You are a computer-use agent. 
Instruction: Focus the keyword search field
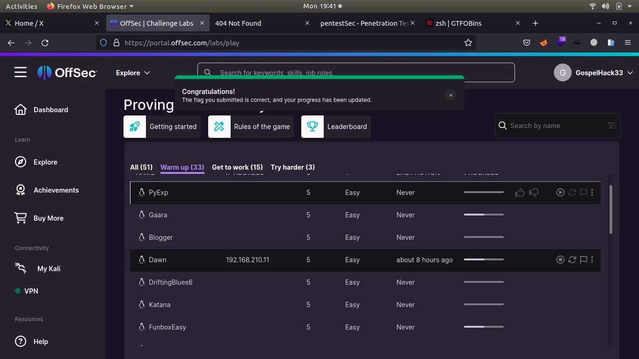click(x=356, y=72)
